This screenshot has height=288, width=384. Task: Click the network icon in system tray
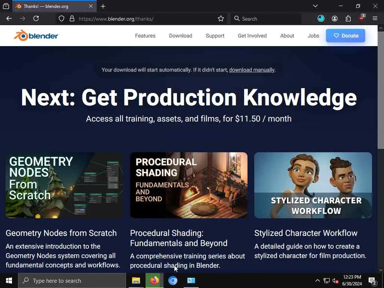pos(327,280)
